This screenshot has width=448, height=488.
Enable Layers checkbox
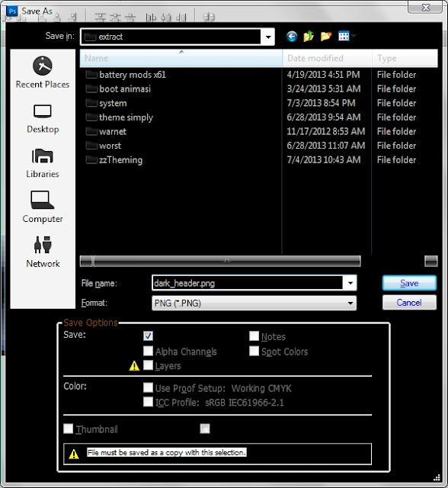pos(148,365)
